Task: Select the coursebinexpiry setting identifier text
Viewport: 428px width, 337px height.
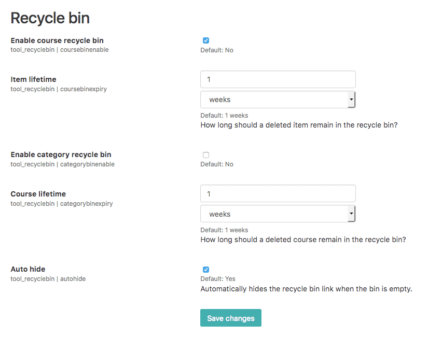Action: tap(84, 89)
